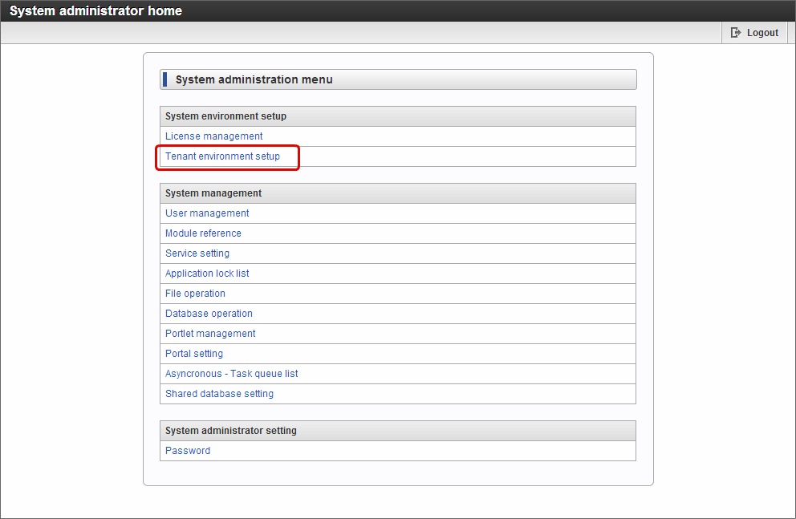Open Asyncronous - Task queue list
This screenshot has width=796, height=519.
point(231,373)
